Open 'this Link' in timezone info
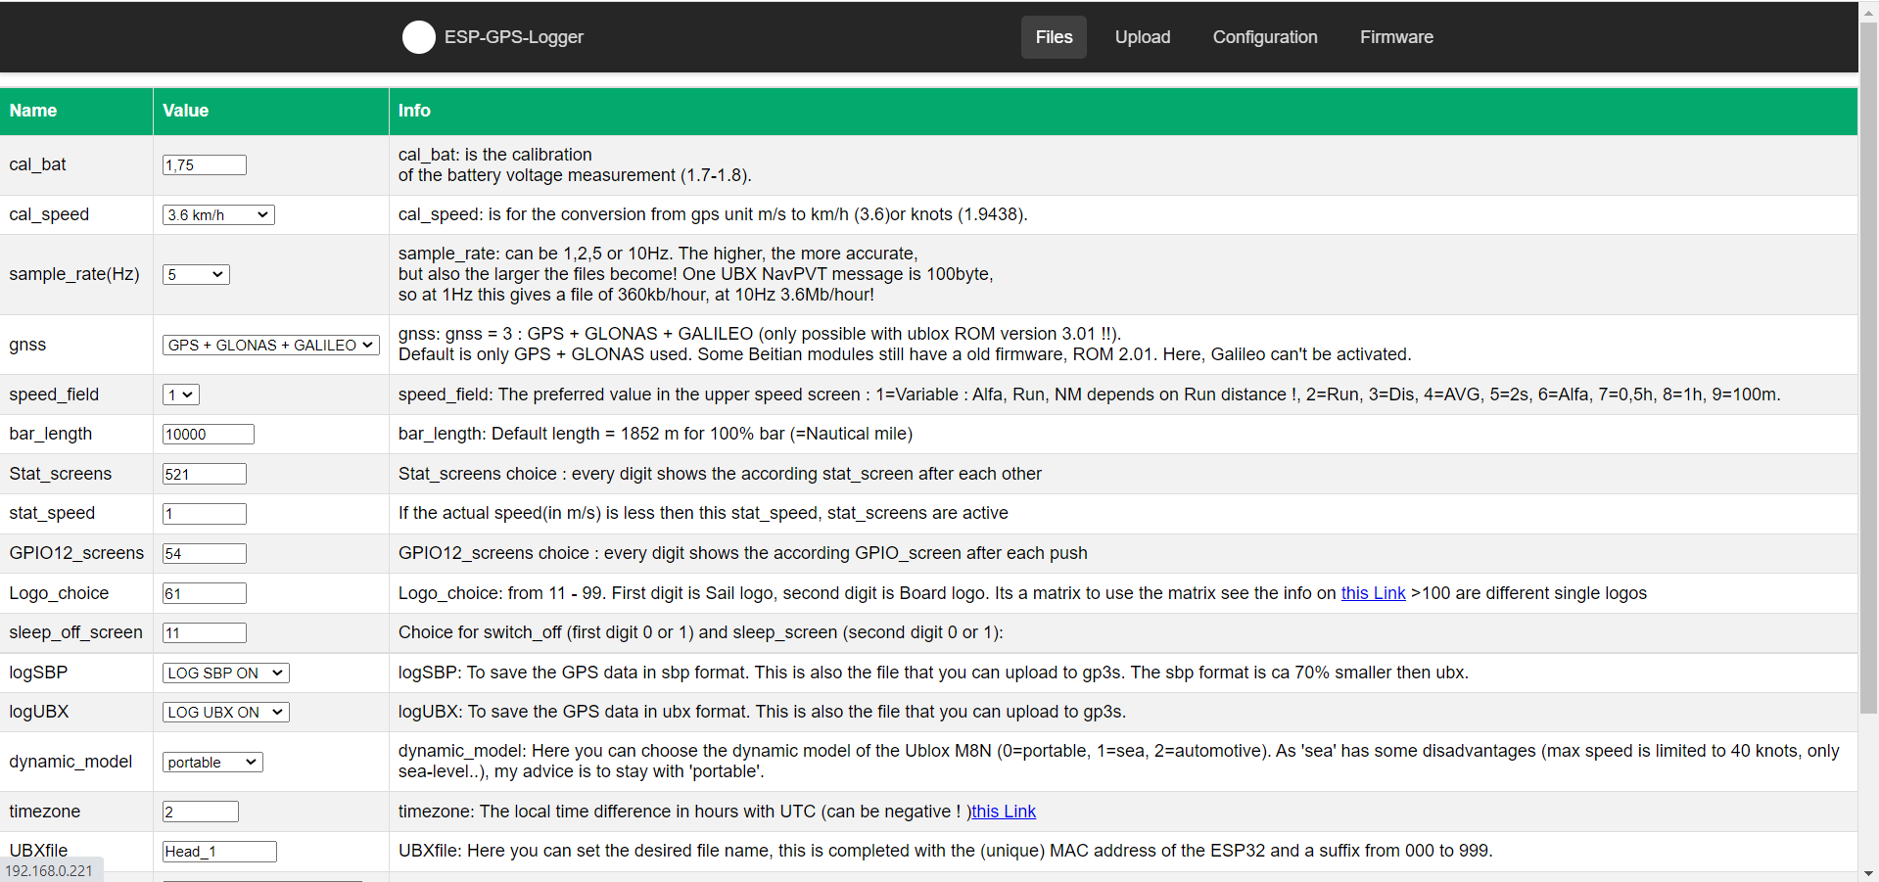 pos(1004,812)
